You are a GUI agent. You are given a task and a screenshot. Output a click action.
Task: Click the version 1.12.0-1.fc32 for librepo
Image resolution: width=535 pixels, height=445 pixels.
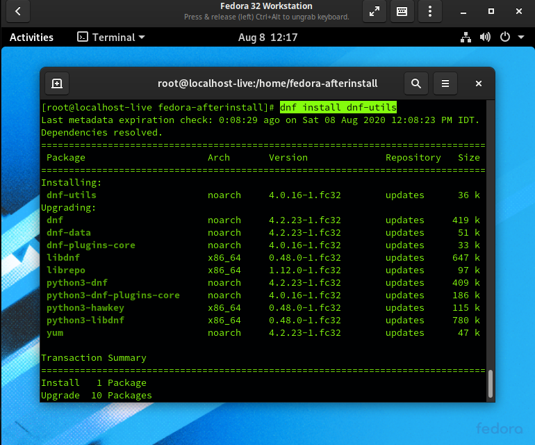click(x=305, y=270)
